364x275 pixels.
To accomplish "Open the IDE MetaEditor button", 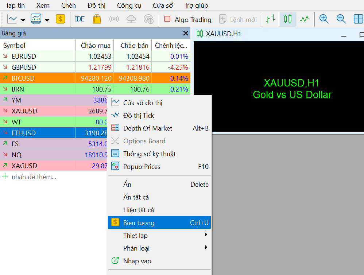I will pyautogui.click(x=80, y=19).
